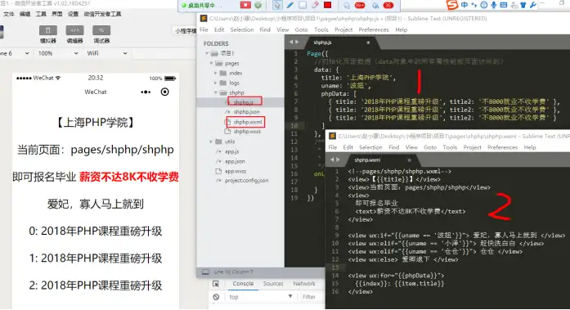This screenshot has height=310, width=570.
Task: Open the red annotation color swatch
Action: click(x=328, y=5)
